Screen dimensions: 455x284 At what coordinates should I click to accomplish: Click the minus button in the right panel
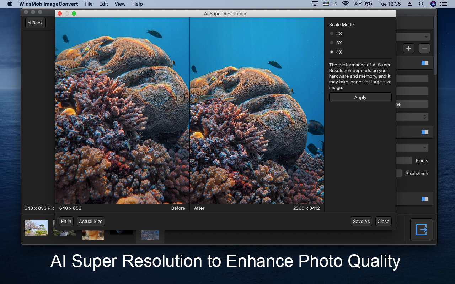(424, 48)
